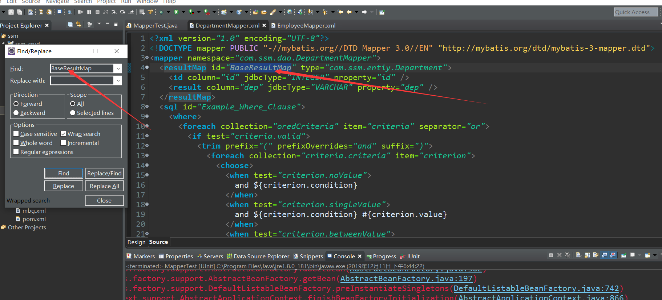Collapse the mapper element fold at line 3
The width and height of the screenshot is (662, 300).
click(x=147, y=58)
